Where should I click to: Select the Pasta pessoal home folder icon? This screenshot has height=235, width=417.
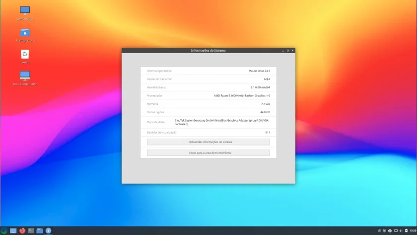pyautogui.click(x=25, y=35)
